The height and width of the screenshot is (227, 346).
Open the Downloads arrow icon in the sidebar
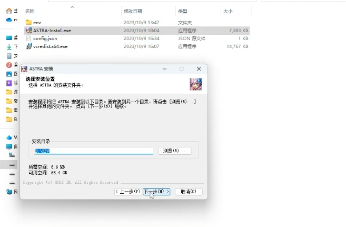click(9, 47)
